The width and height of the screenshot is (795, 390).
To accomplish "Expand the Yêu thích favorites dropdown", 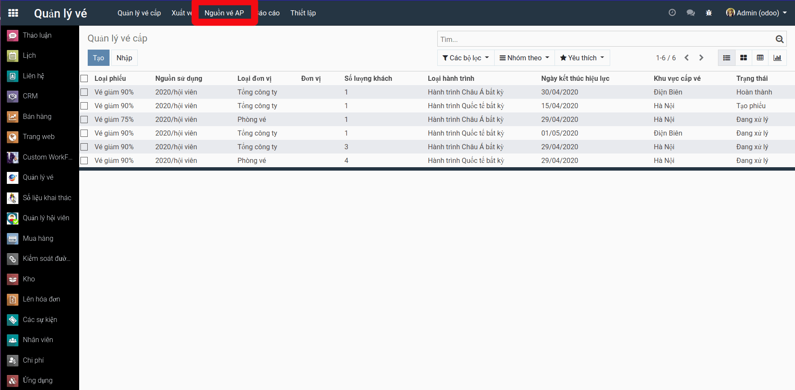I will (x=582, y=58).
